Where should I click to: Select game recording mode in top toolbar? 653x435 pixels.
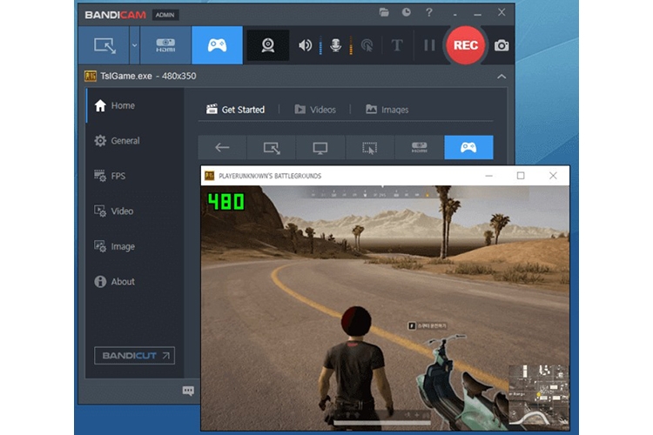point(217,45)
